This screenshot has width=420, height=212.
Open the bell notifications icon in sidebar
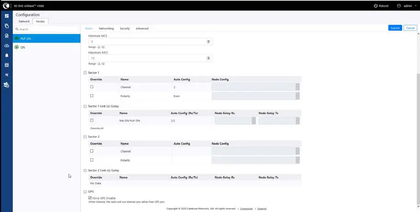(x=7, y=55)
